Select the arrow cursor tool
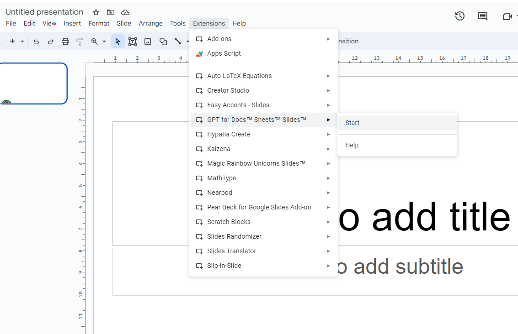The image size is (518, 334). coord(117,41)
